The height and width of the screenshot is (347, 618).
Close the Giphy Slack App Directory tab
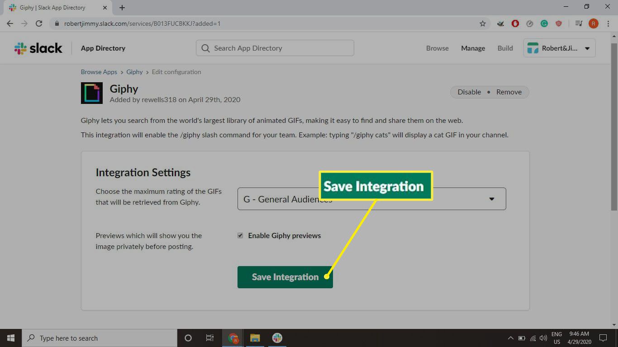[x=105, y=8]
